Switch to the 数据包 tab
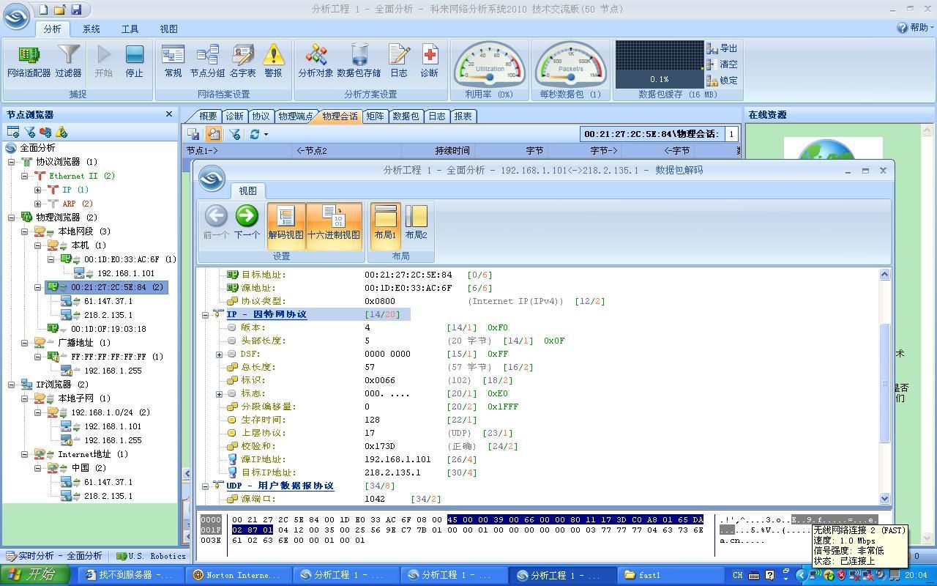 [x=406, y=116]
